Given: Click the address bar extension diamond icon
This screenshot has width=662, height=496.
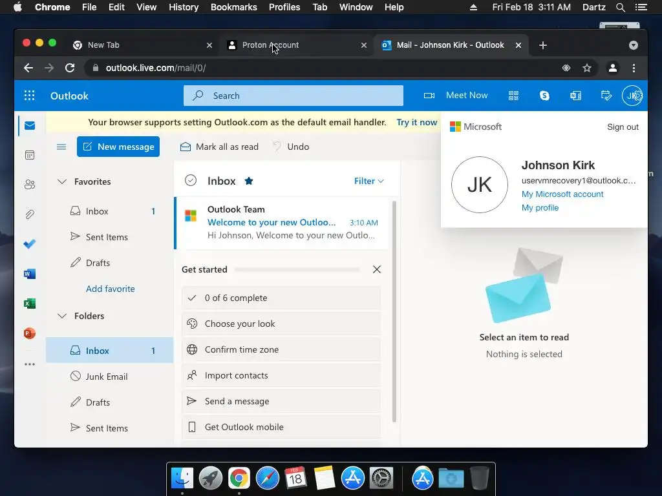Looking at the screenshot, I should point(566,68).
